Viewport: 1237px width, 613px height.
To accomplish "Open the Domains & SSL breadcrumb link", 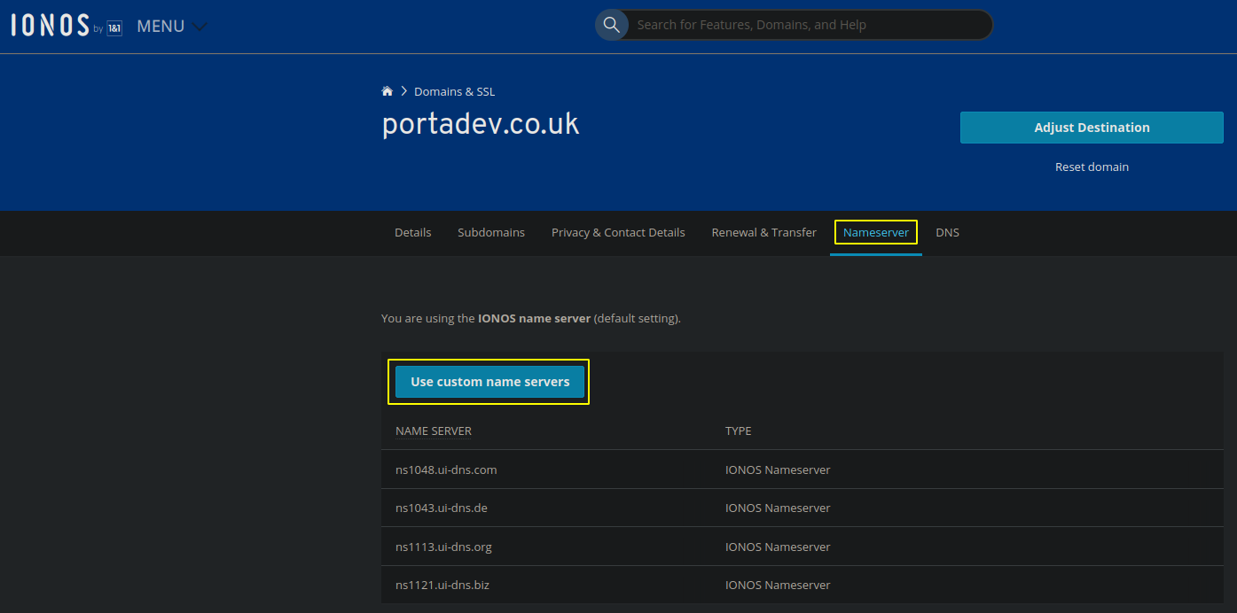I will pos(454,91).
